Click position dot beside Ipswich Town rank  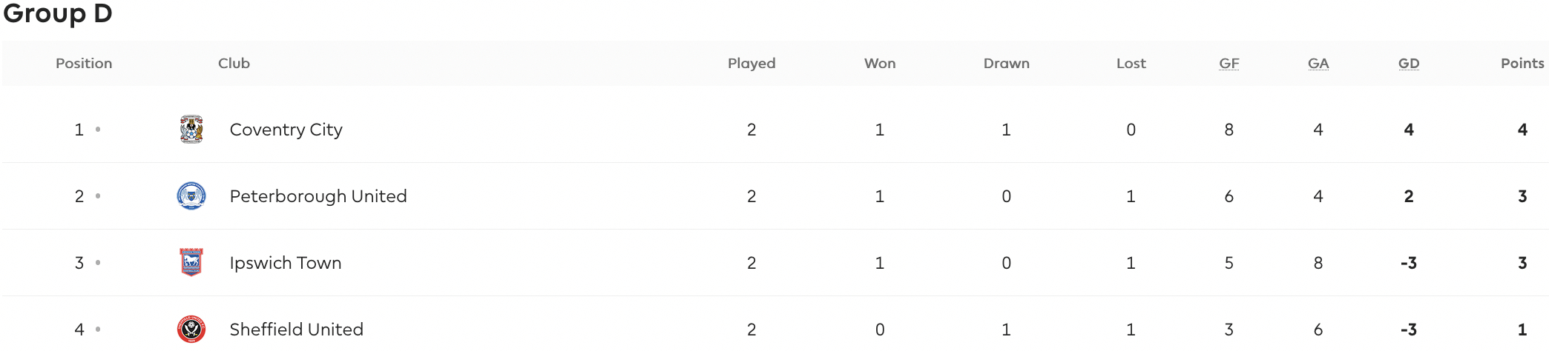pos(98,263)
